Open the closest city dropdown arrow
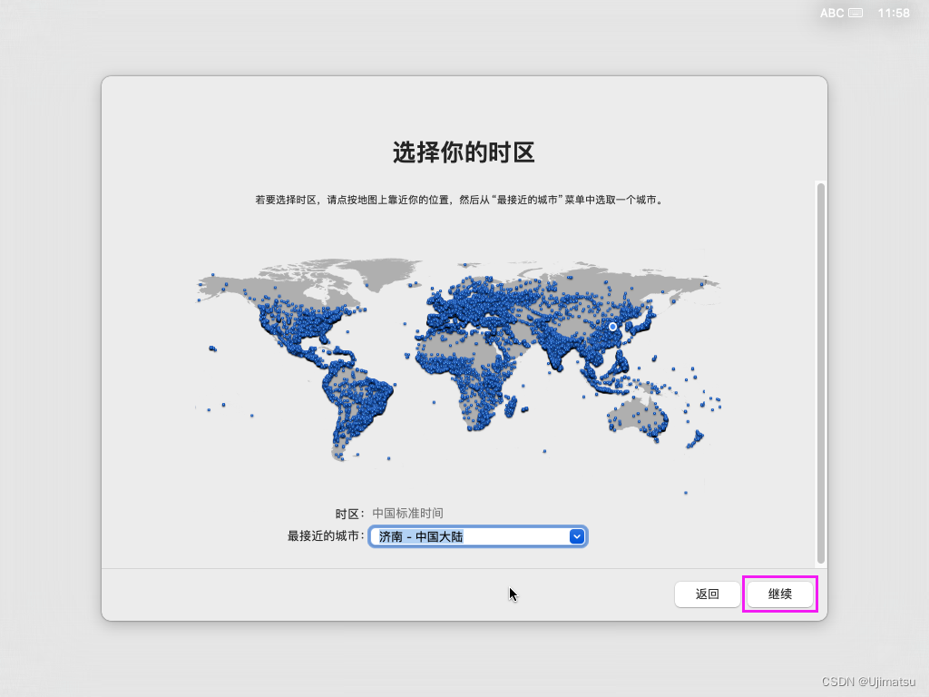The width and height of the screenshot is (929, 697). coord(576,536)
